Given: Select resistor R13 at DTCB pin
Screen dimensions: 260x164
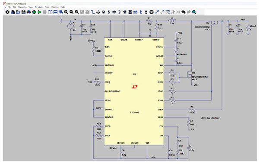Looking at the screenshot, I should [x=99, y=136].
